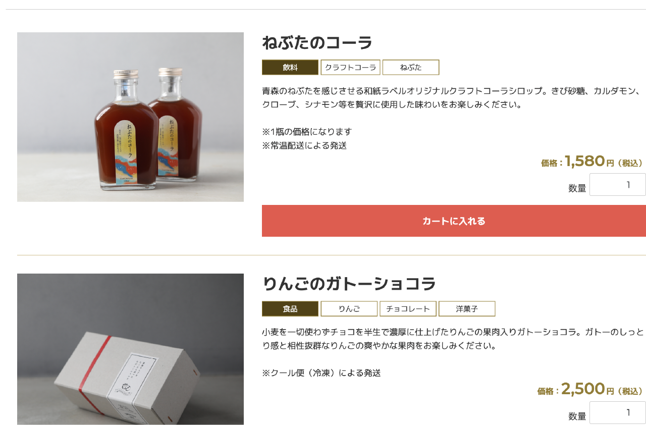The image size is (646, 425).
Task: Filter by the クラフトコーラ tag
Action: click(351, 67)
